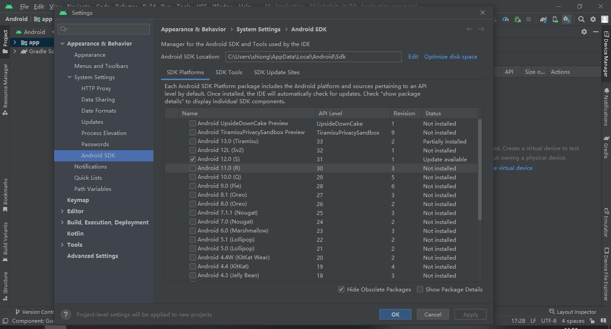Open Version Control tool window tab

pos(34,312)
